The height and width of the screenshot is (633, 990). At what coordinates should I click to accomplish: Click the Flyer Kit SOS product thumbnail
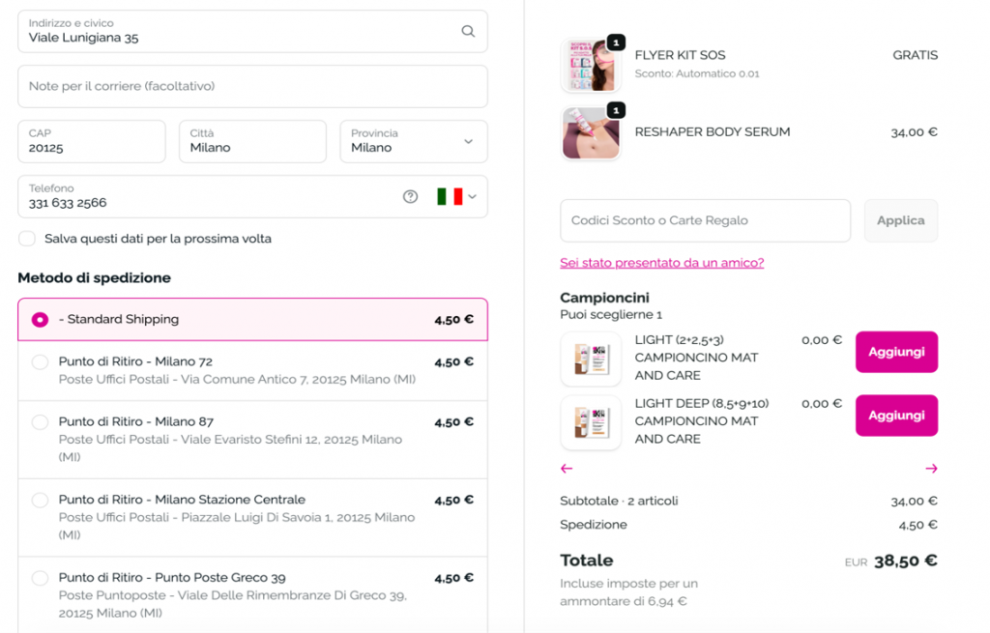[x=590, y=65]
